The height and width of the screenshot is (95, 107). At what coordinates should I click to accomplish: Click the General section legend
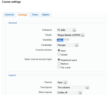(12, 23)
